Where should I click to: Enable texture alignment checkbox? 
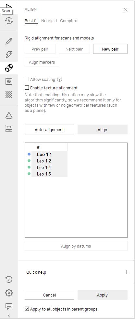click(27, 88)
